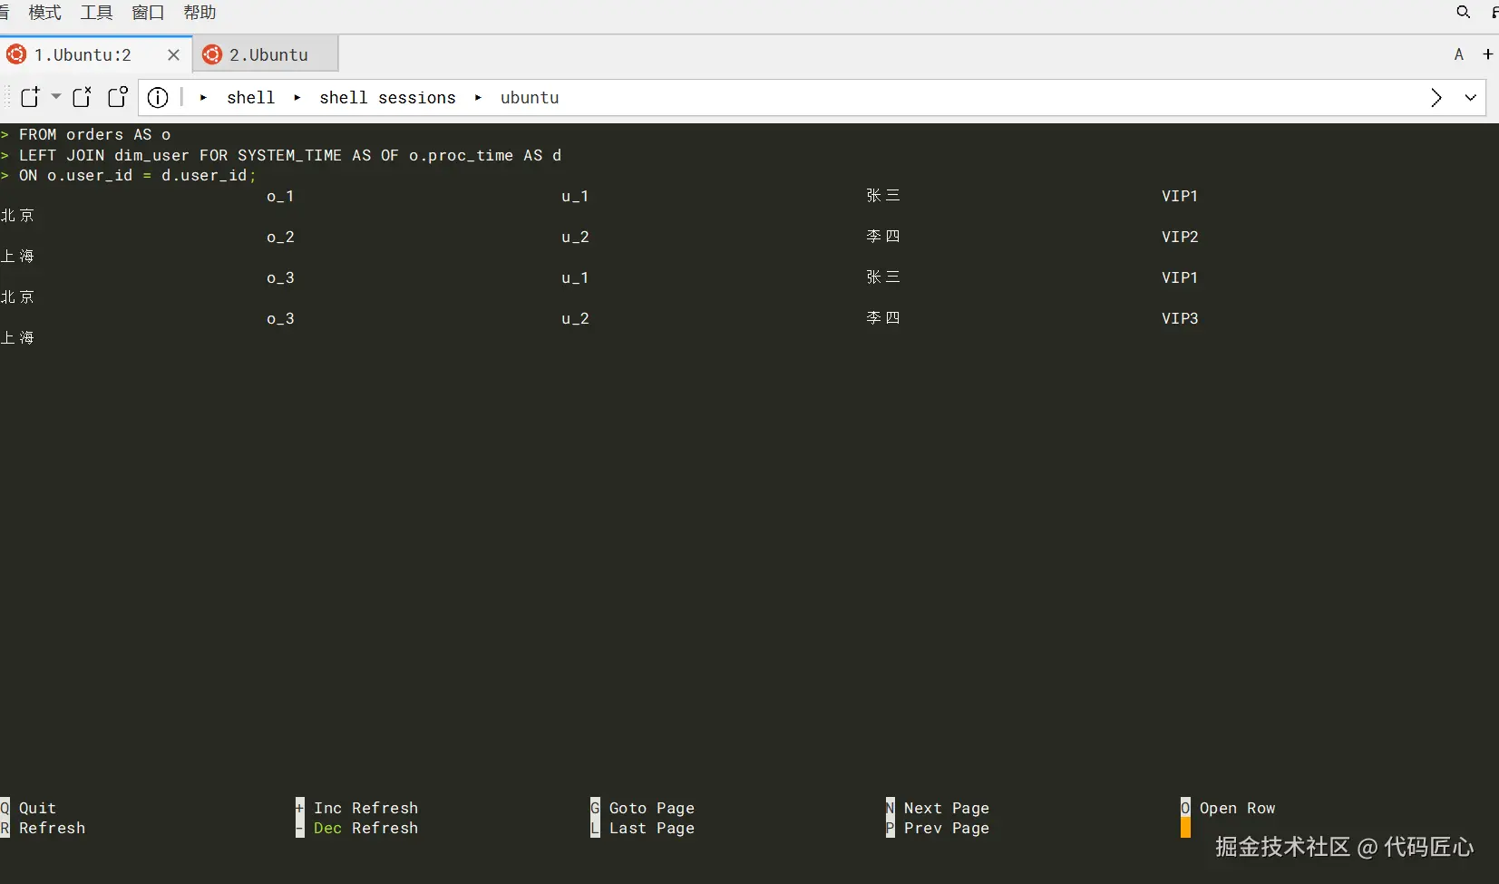The width and height of the screenshot is (1499, 884).
Task: Click the VIP3 cell
Action: [x=1180, y=318]
